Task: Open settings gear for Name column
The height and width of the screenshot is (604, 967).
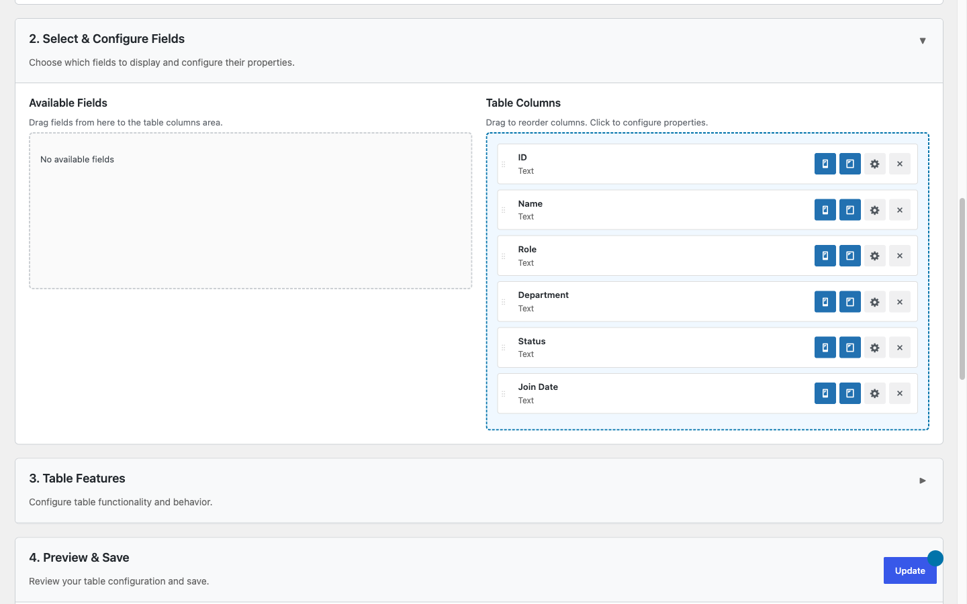Action: pos(874,210)
